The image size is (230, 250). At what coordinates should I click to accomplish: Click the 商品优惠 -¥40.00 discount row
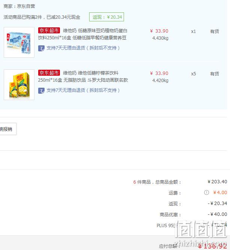(x=193, y=214)
